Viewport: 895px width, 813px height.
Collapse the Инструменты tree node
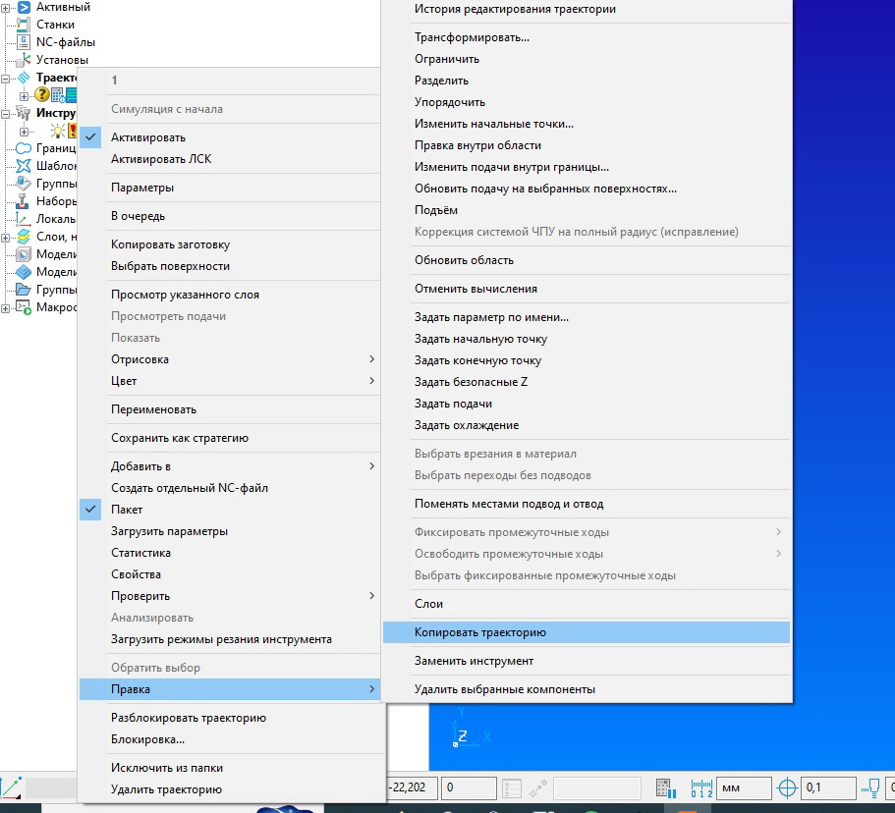pos(6,114)
